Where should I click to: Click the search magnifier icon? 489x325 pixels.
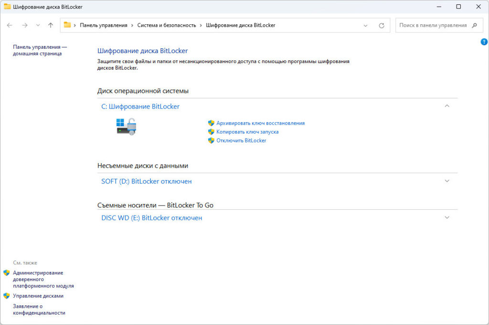(x=474, y=25)
